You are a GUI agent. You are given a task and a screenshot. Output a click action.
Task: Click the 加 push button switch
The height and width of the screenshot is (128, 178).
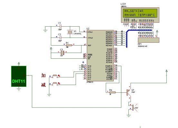[55, 76]
